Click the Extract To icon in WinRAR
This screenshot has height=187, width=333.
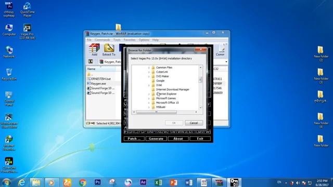pyautogui.click(x=109, y=50)
